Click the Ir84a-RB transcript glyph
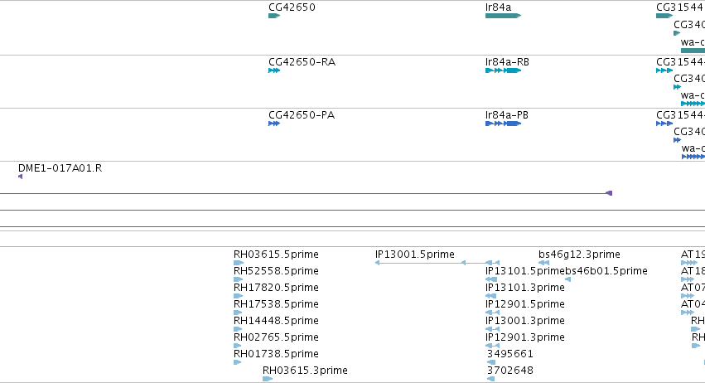This screenshot has width=705, height=383. click(x=503, y=70)
